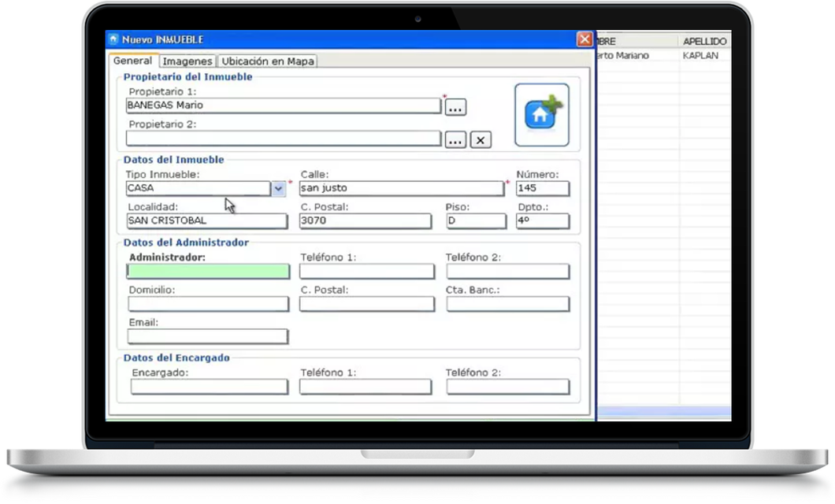Screen dimensions: 835x504
Task: Click the Calle field containing san justo
Action: tap(401, 188)
